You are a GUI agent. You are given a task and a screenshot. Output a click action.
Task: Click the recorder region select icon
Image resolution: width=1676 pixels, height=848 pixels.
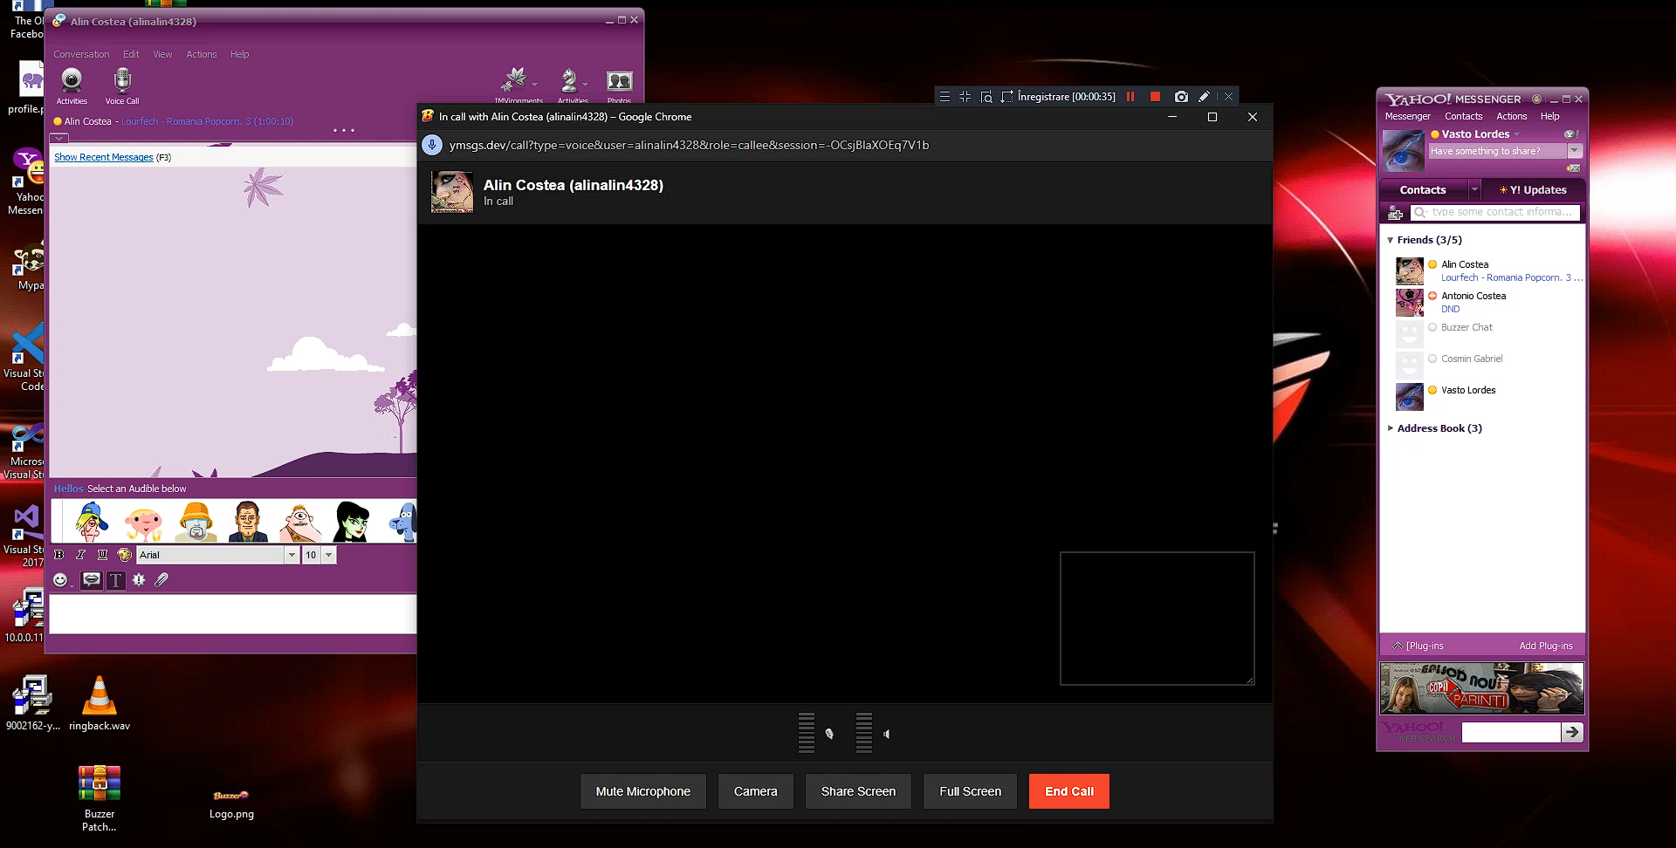coord(1007,97)
